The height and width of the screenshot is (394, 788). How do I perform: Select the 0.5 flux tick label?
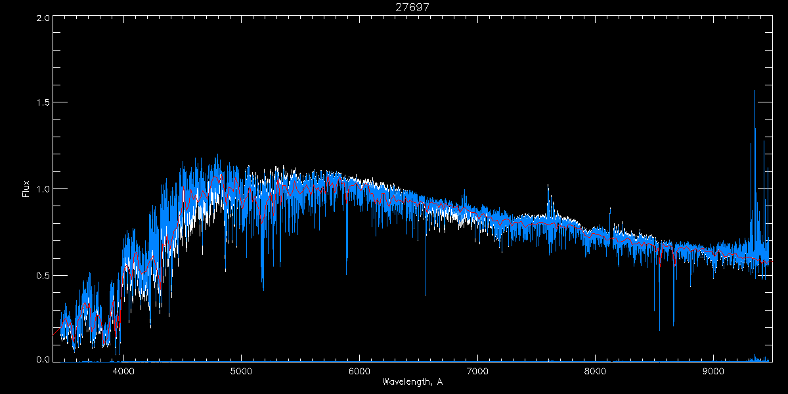click(x=43, y=275)
